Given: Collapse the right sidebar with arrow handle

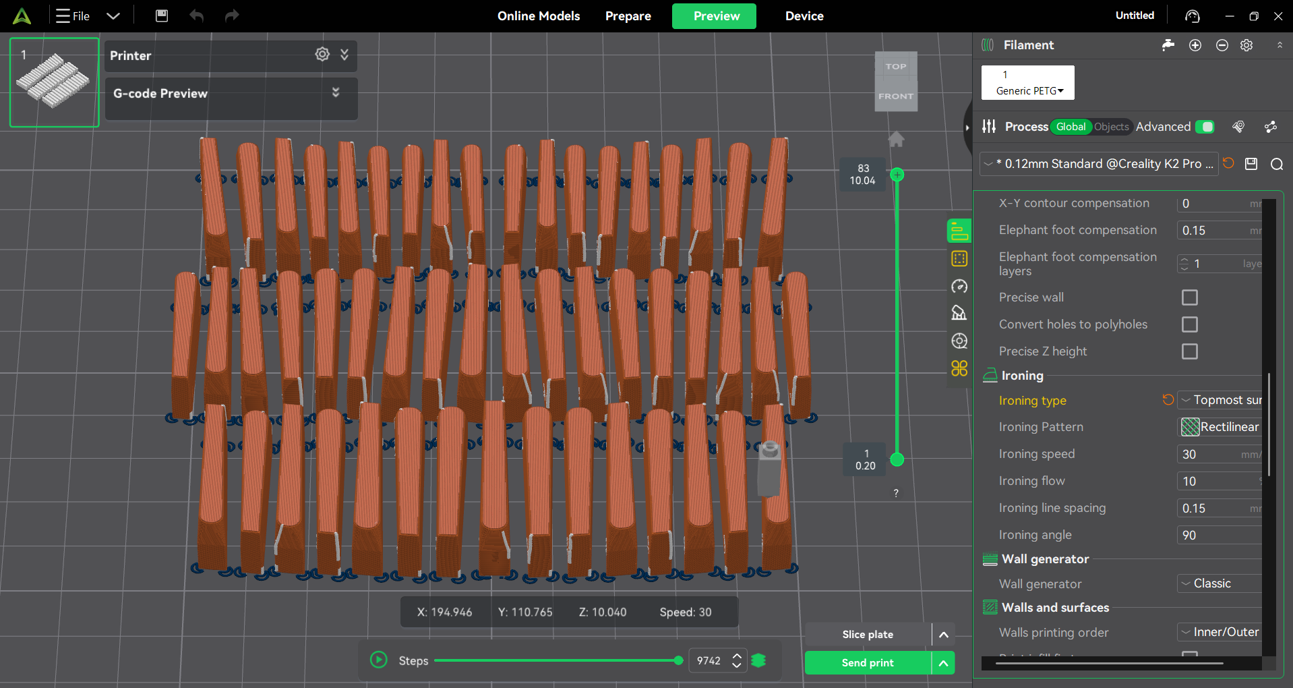Looking at the screenshot, I should coord(967,127).
